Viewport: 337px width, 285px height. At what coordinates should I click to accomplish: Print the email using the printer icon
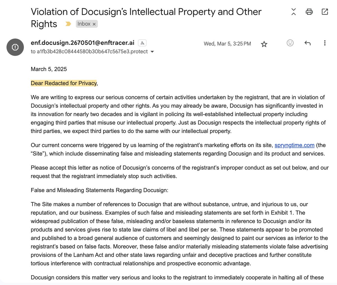coord(309,12)
